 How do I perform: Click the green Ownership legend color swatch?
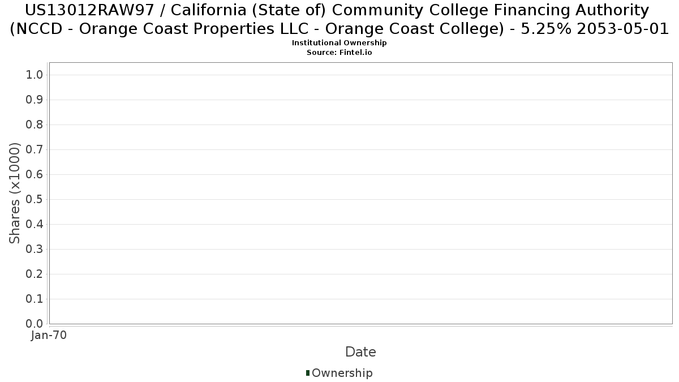click(x=308, y=373)
